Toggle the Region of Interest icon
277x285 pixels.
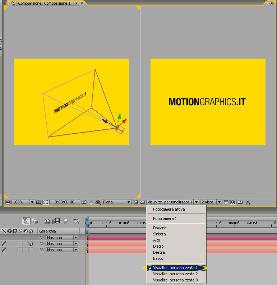click(x=135, y=202)
